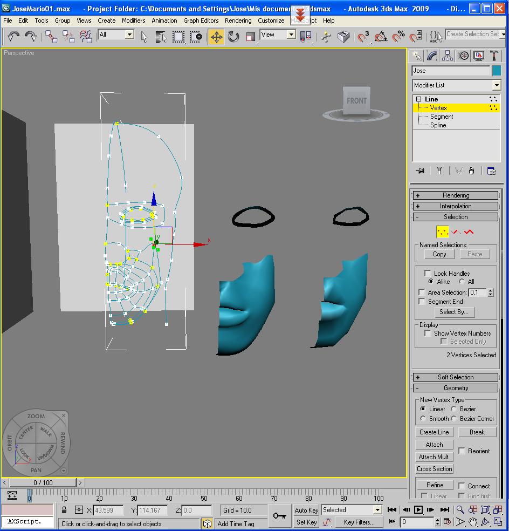This screenshot has height=531, width=509.
Task: Toggle the 3D Snaps magnet icon
Action: 363,37
